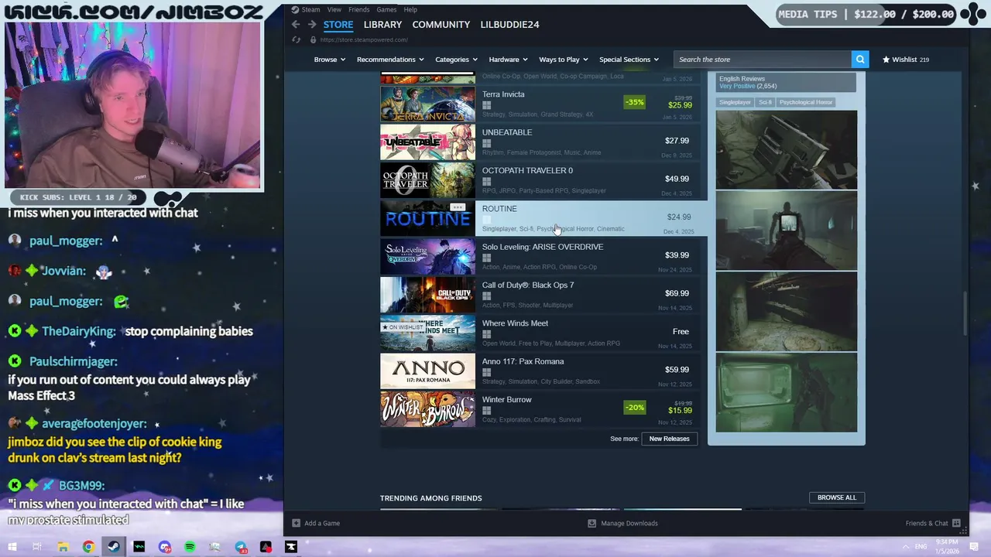This screenshot has height=557, width=991.
Task: Expand the Ways to Play dropdown
Action: (564, 60)
